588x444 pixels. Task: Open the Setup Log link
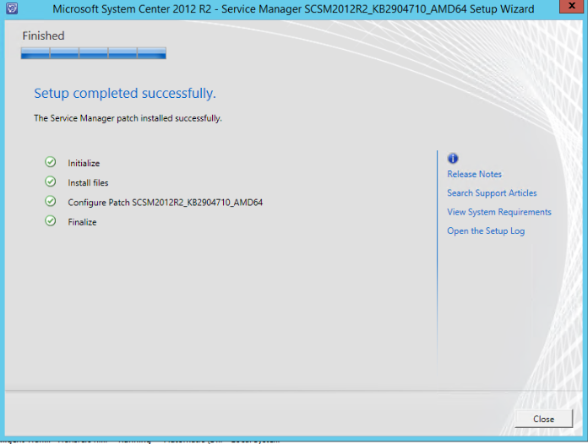486,231
